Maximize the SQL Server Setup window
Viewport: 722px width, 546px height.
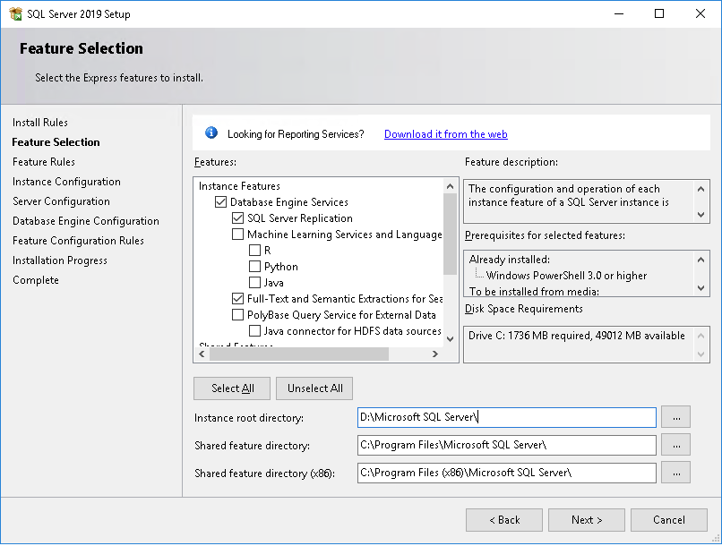pyautogui.click(x=659, y=13)
